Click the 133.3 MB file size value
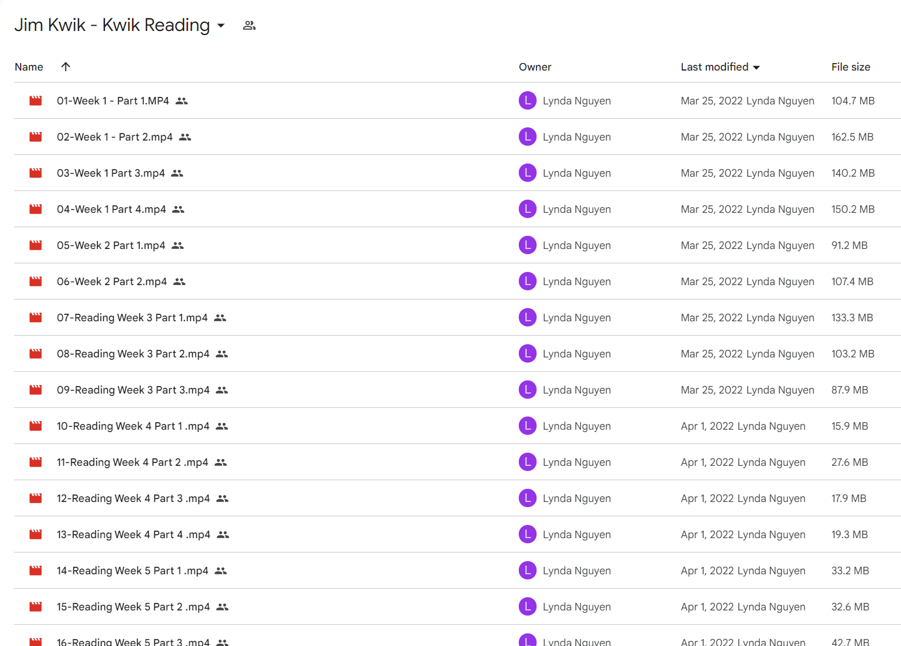The width and height of the screenshot is (901, 646). [852, 317]
